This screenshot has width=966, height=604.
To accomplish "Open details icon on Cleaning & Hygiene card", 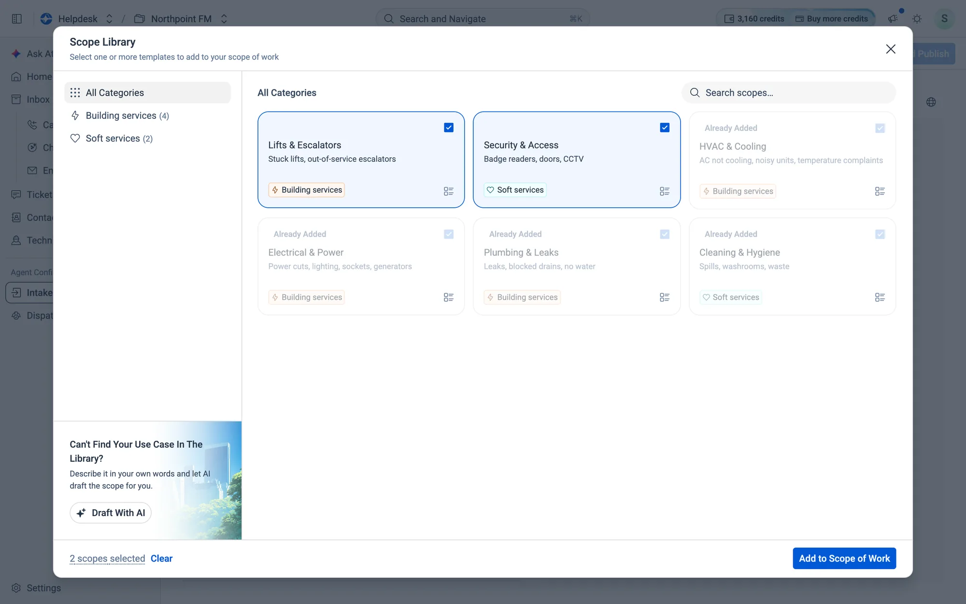I will click(880, 297).
